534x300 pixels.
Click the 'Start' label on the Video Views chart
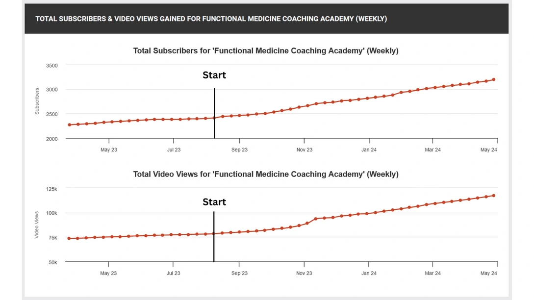click(214, 202)
